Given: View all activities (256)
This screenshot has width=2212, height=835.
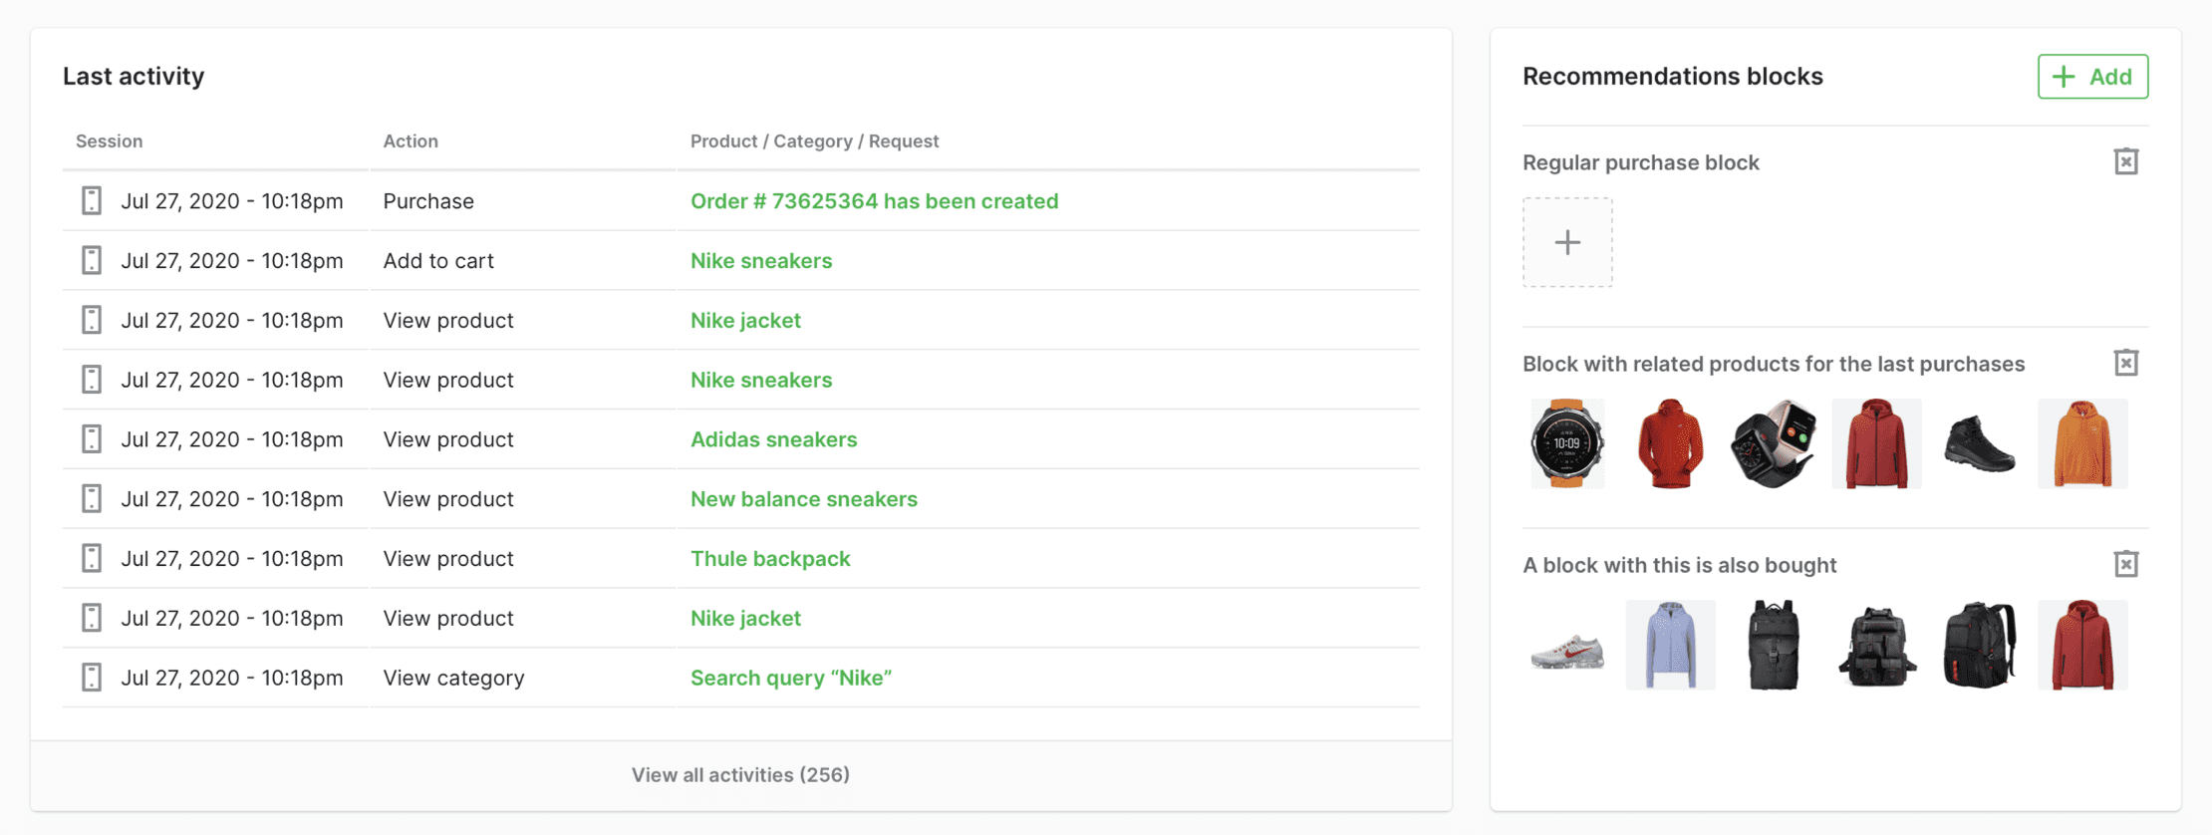Looking at the screenshot, I should (x=740, y=775).
